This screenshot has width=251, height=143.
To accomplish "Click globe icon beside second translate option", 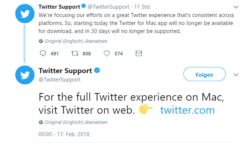I will [x=41, y=122].
